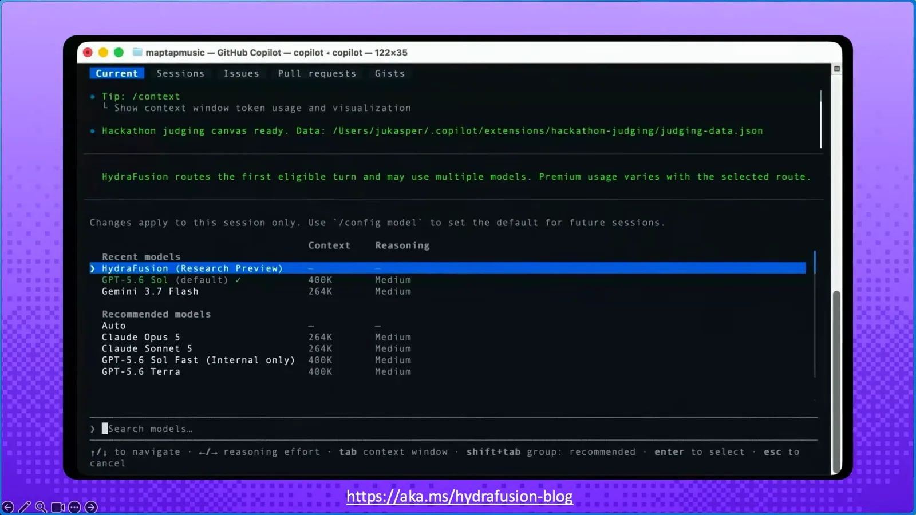Open the aka.ms/hydrafusion-blog link
This screenshot has width=916, height=515.
pos(459,496)
